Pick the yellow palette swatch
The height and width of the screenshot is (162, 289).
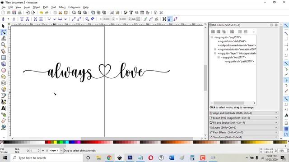(x=55, y=142)
